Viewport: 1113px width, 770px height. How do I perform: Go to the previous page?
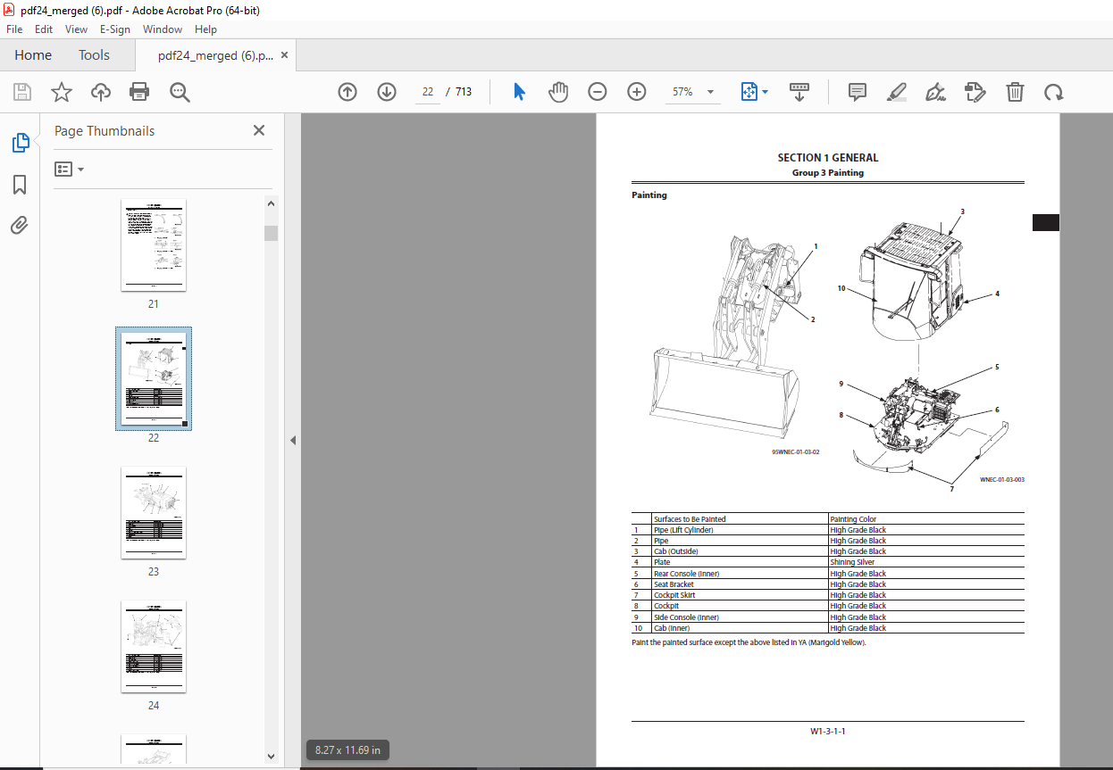[x=347, y=92]
